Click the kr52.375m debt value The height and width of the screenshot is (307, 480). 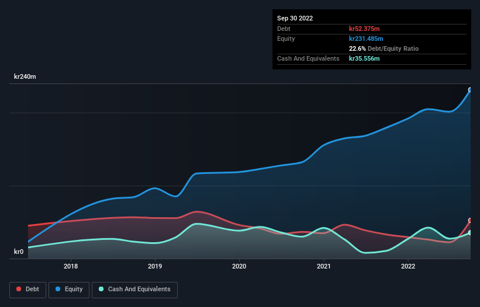(x=364, y=29)
